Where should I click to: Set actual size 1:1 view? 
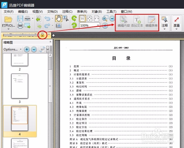tap(83, 18)
